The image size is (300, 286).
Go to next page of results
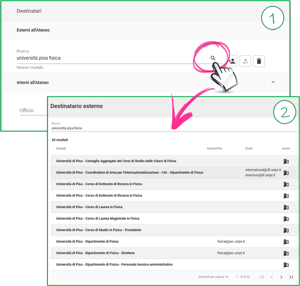(281, 277)
